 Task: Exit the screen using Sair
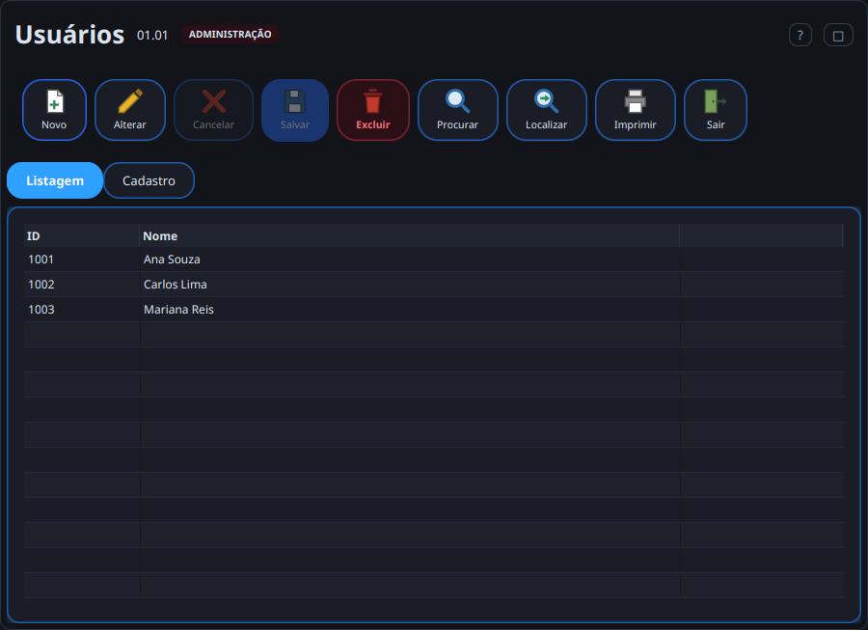click(716, 110)
